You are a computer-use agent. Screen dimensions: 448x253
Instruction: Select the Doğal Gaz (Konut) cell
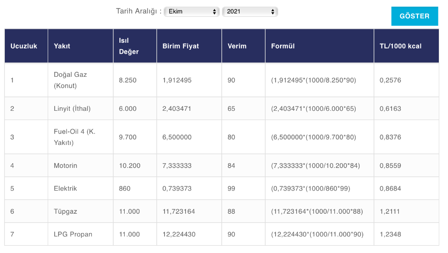80,80
